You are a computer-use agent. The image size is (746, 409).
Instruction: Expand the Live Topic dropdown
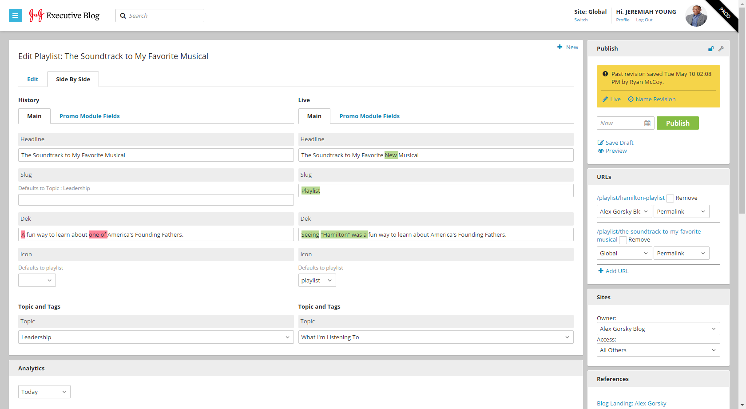click(x=436, y=337)
